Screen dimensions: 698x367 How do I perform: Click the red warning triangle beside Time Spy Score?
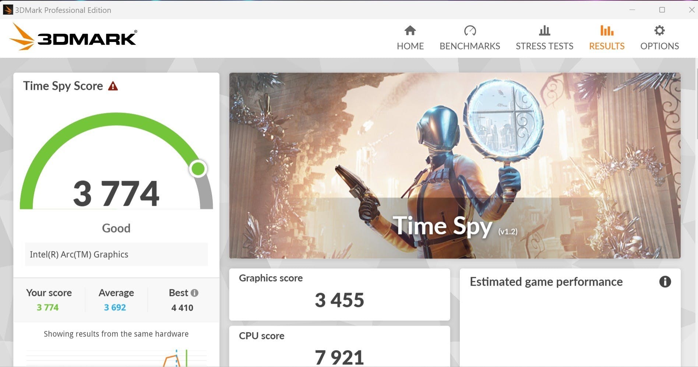click(113, 86)
